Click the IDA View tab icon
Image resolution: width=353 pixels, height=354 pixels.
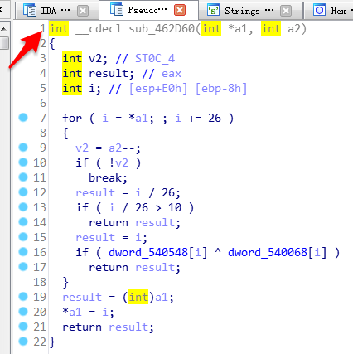pyautogui.click(x=30, y=11)
